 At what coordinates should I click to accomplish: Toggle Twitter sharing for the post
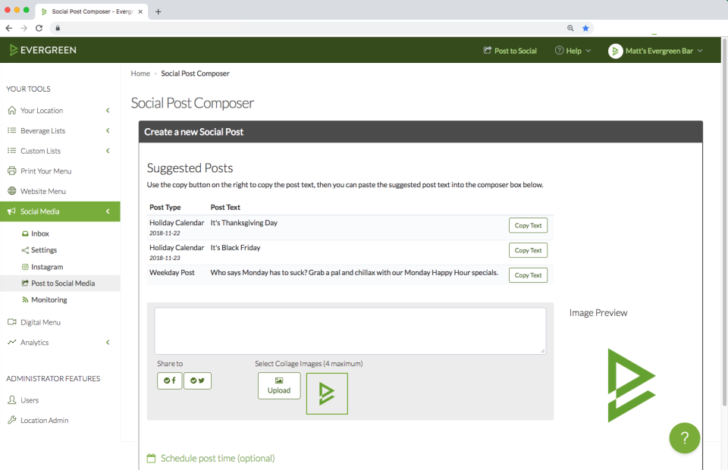coord(197,381)
